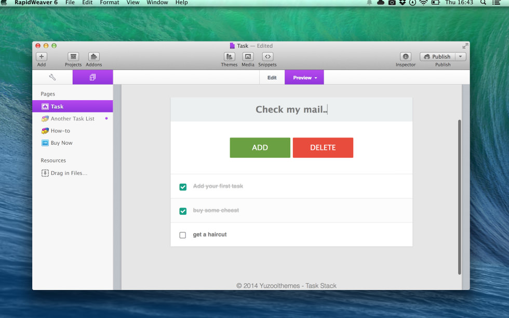509x318 pixels.
Task: Click the Wi-Fi menu bar icon
Action: tap(423, 3)
